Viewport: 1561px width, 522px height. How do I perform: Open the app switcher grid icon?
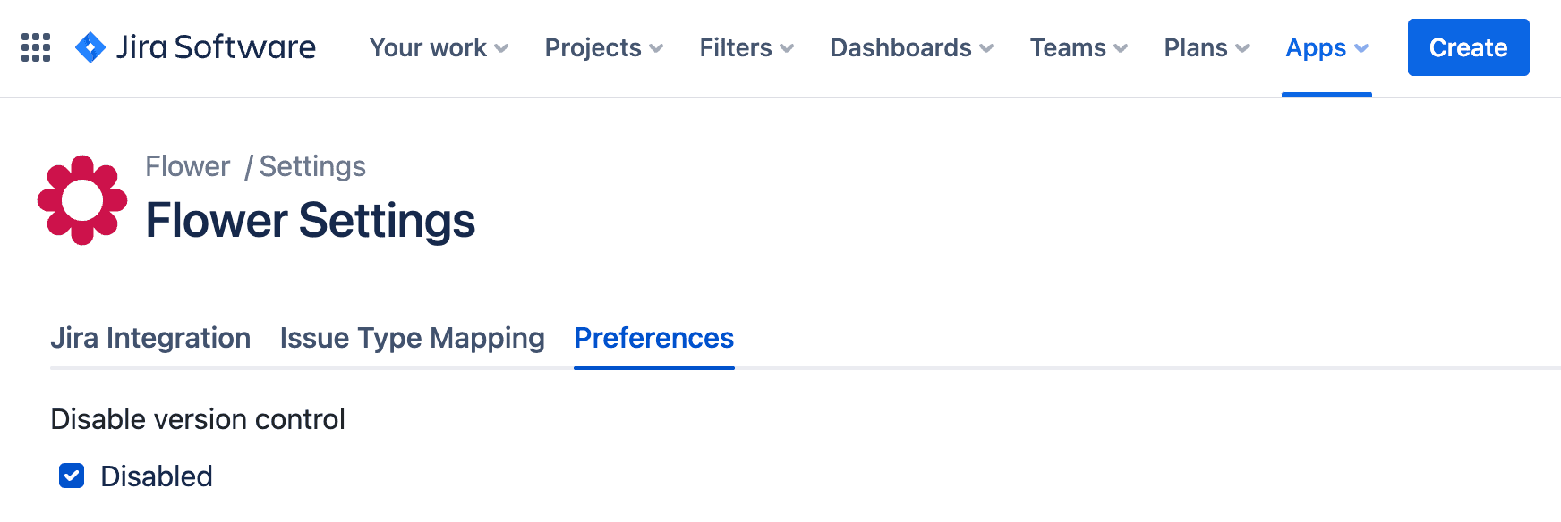36,47
